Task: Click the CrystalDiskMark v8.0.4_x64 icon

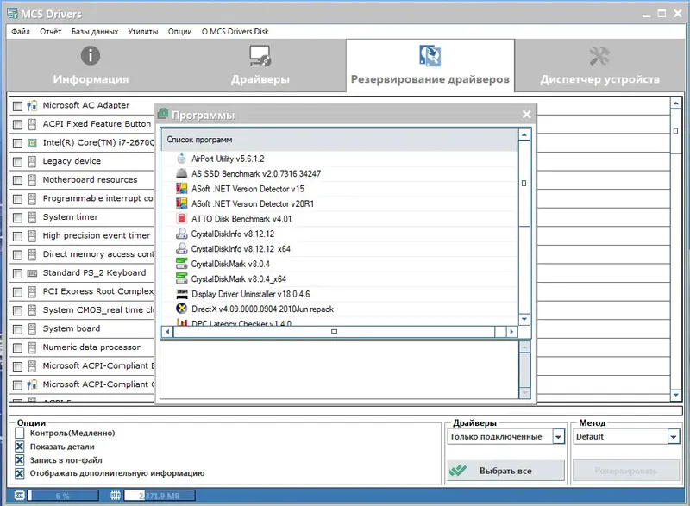Action: point(181,278)
